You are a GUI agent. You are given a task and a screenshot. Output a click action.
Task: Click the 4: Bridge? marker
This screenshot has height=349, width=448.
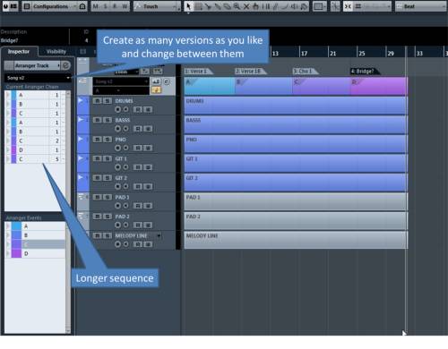coord(364,72)
